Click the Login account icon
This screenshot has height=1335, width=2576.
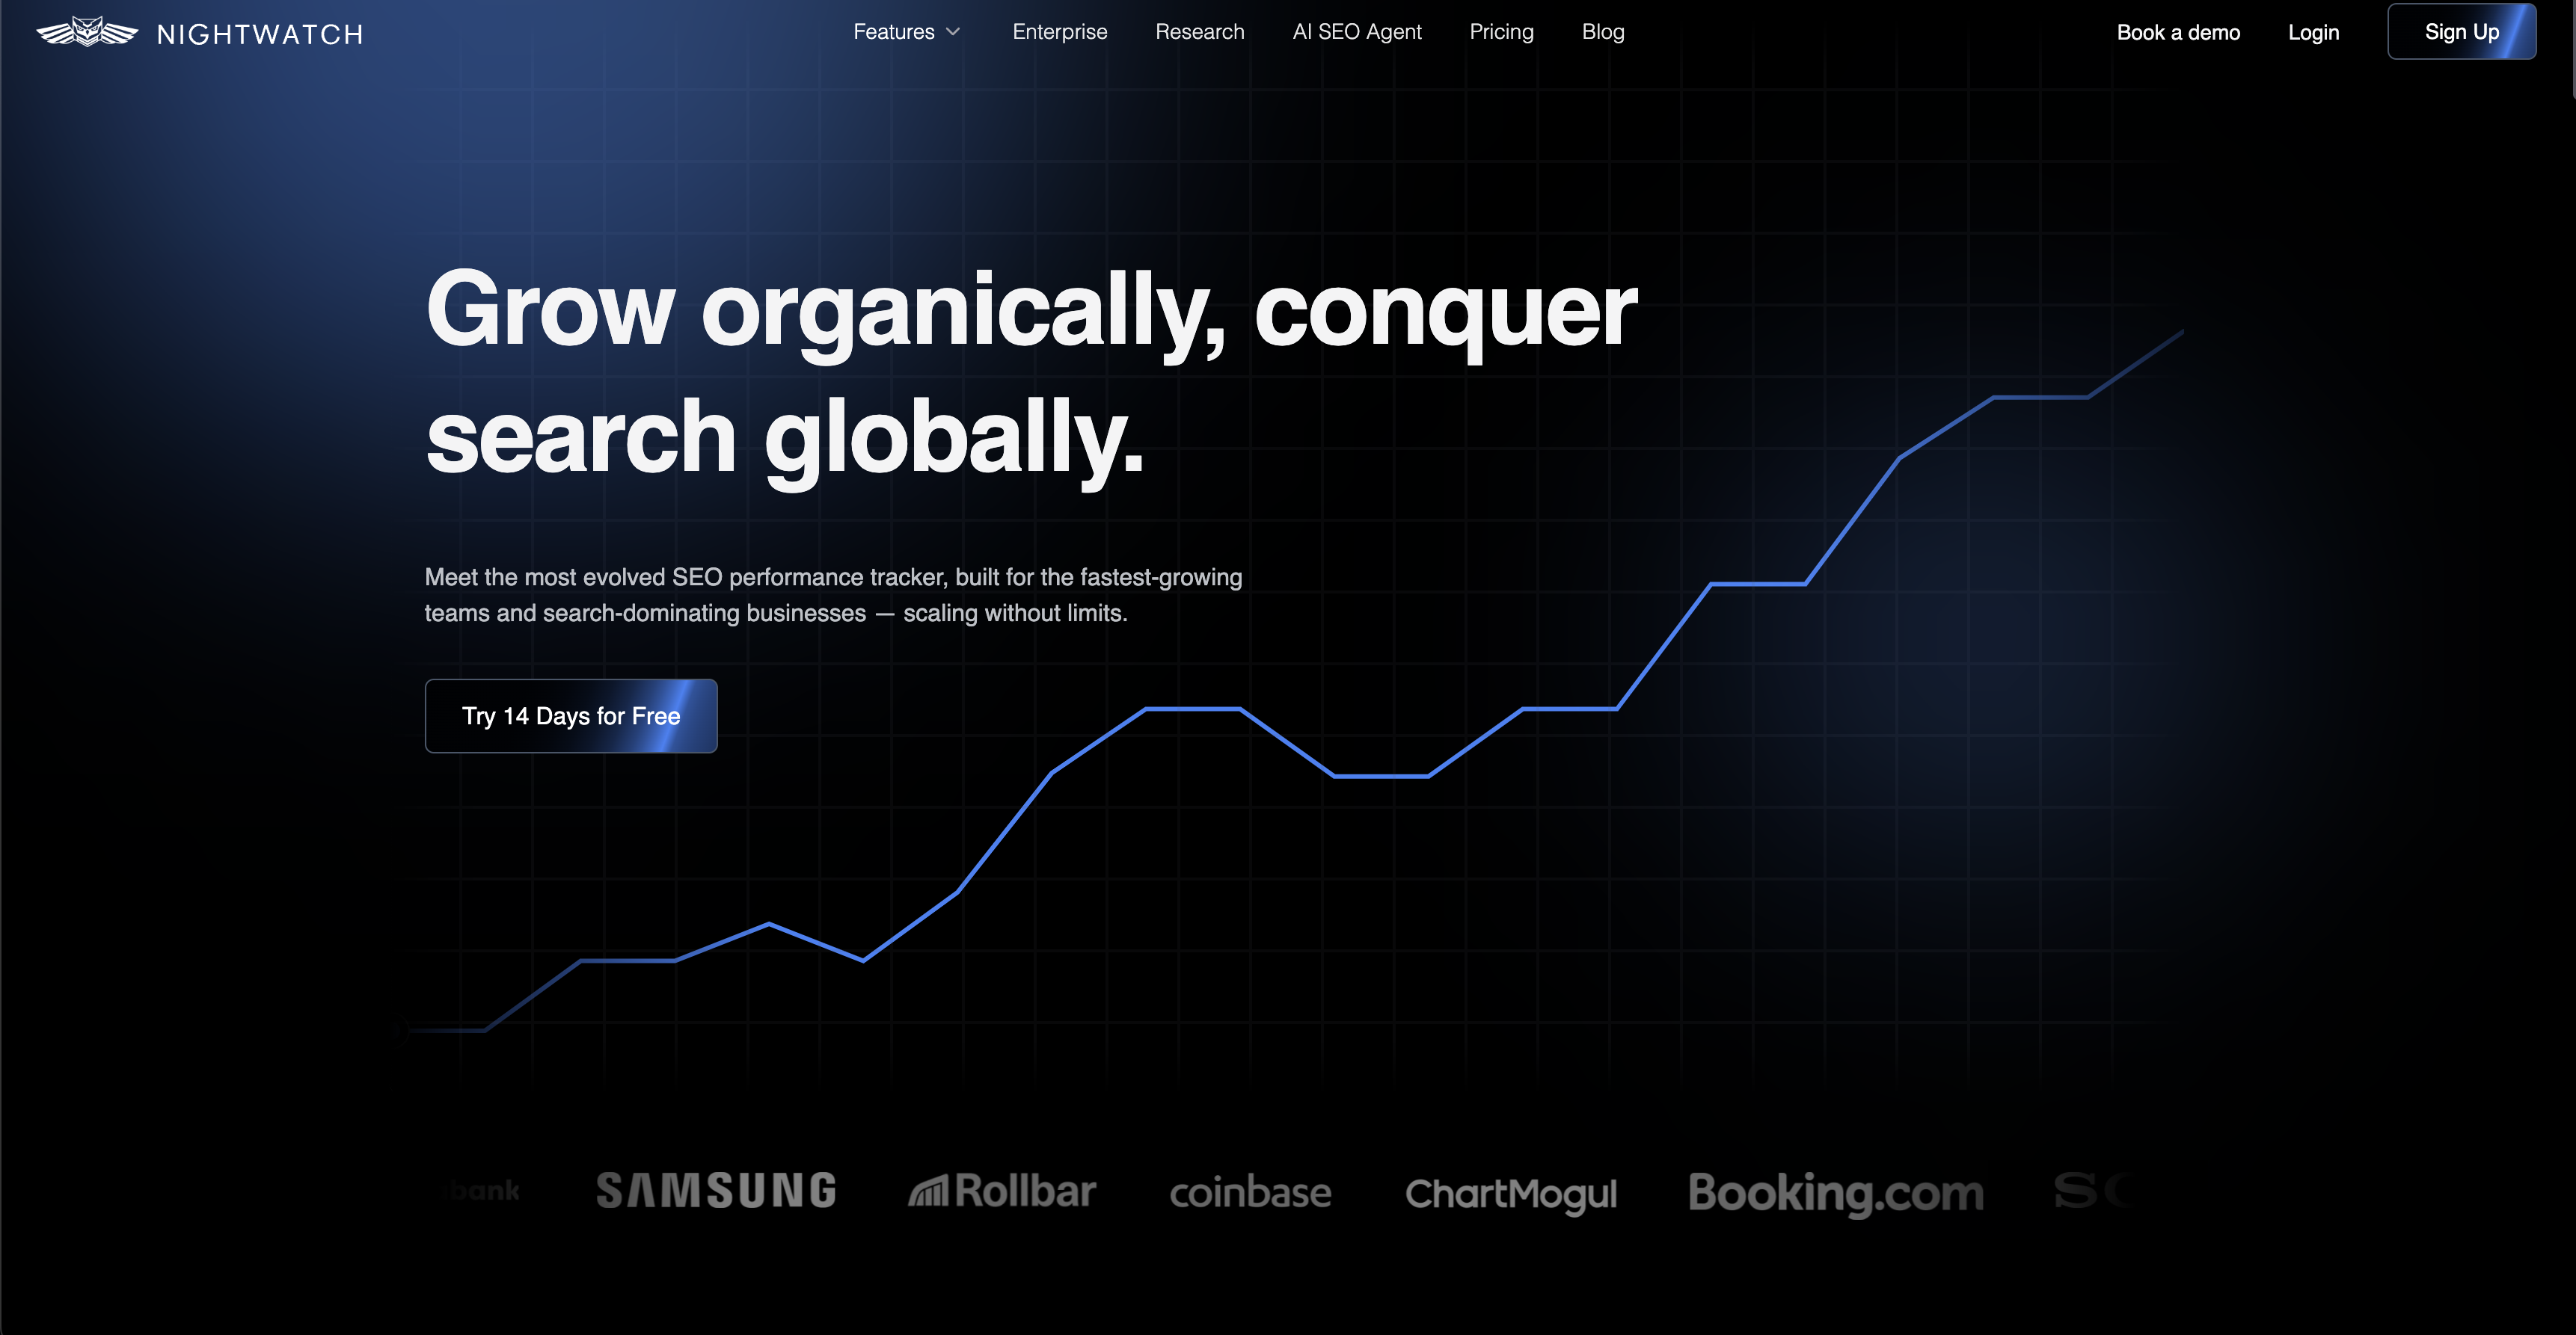[x=2313, y=31]
